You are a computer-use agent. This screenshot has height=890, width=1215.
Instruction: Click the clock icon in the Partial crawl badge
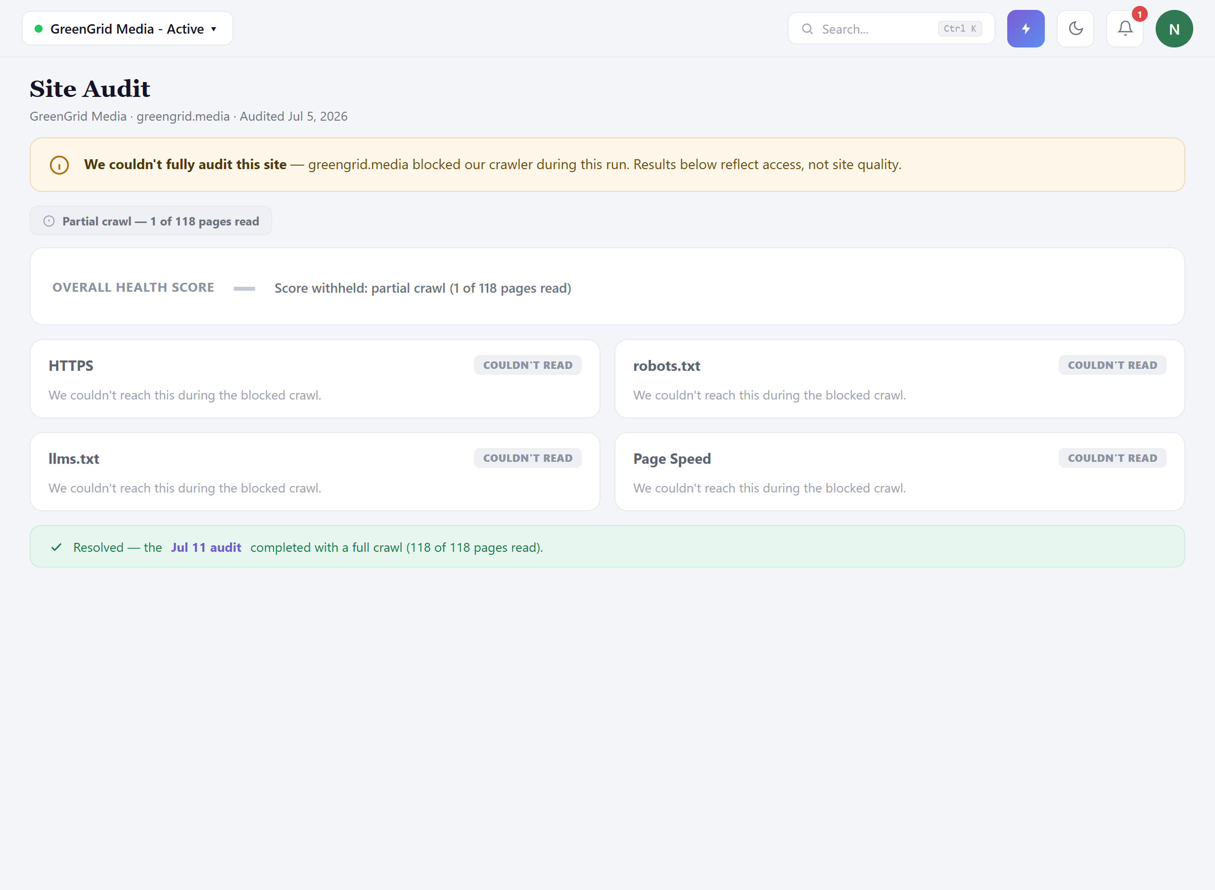coord(49,222)
